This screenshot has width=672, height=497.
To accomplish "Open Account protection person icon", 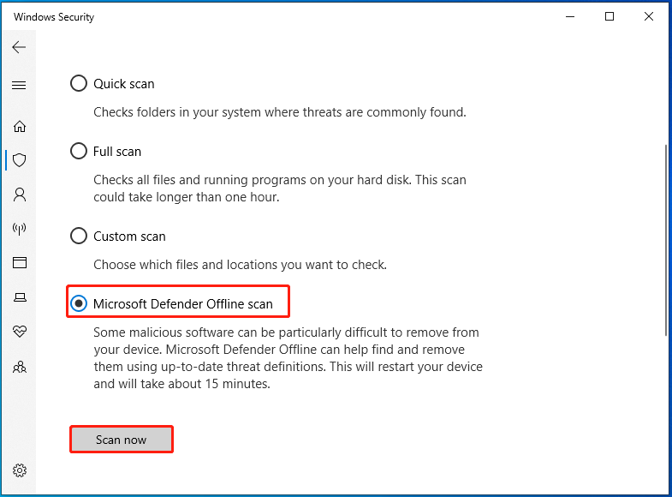I will click(20, 195).
